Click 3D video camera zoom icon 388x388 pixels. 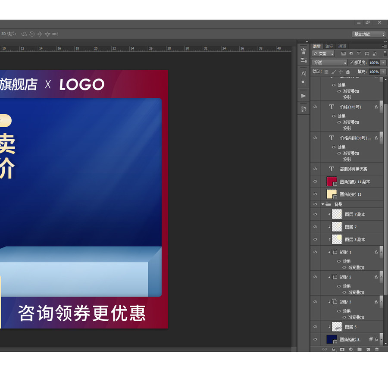55,34
